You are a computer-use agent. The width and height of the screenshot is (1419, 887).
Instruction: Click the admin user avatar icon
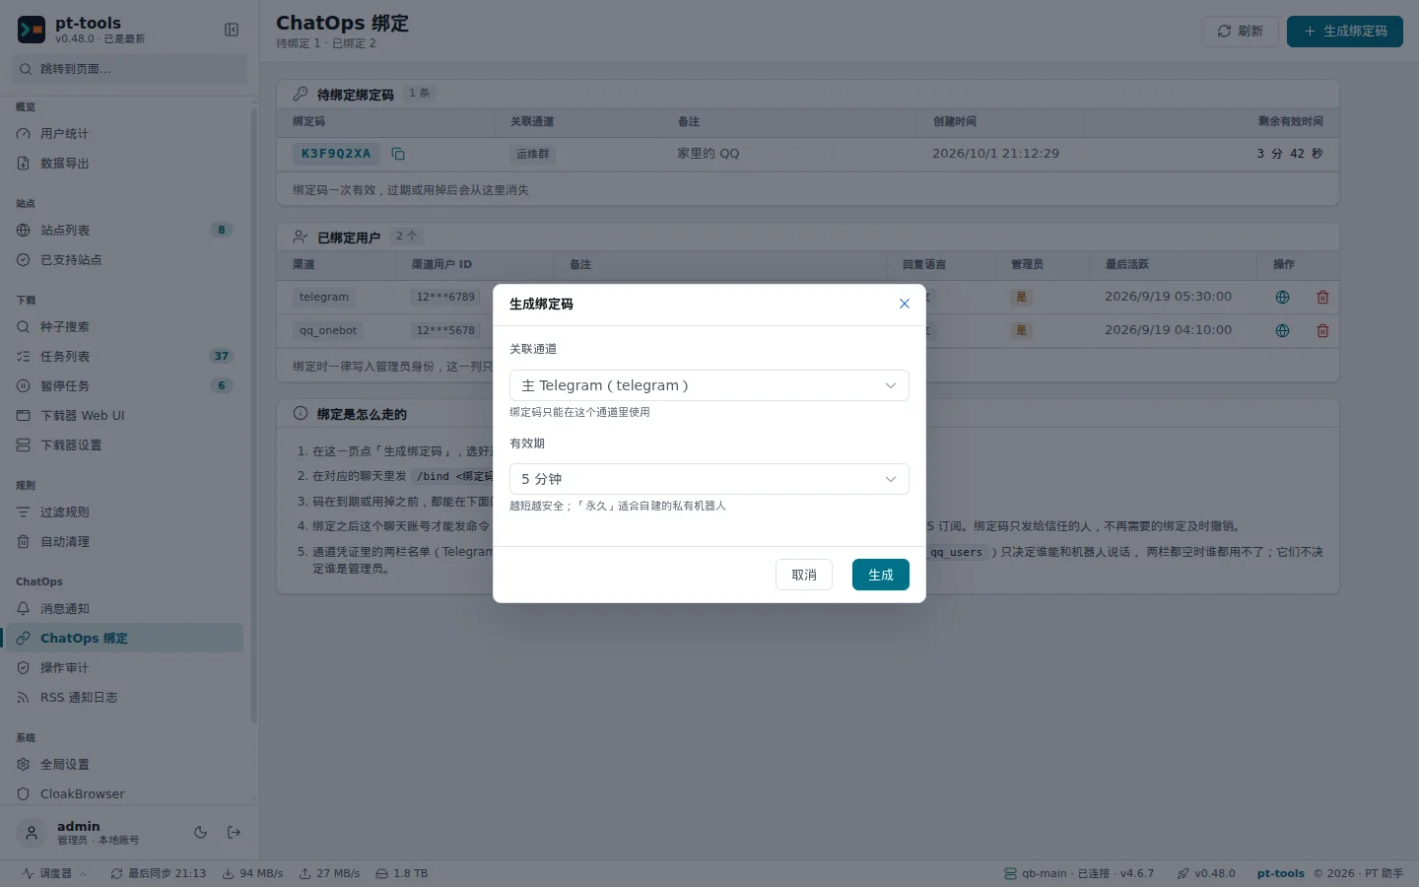click(x=32, y=833)
